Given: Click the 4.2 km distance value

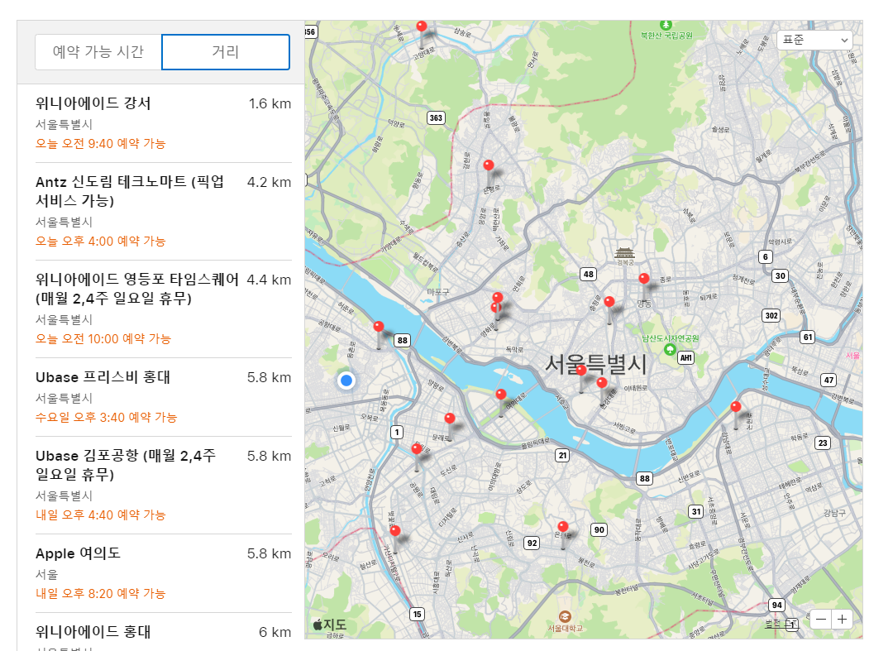Looking at the screenshot, I should tap(269, 182).
